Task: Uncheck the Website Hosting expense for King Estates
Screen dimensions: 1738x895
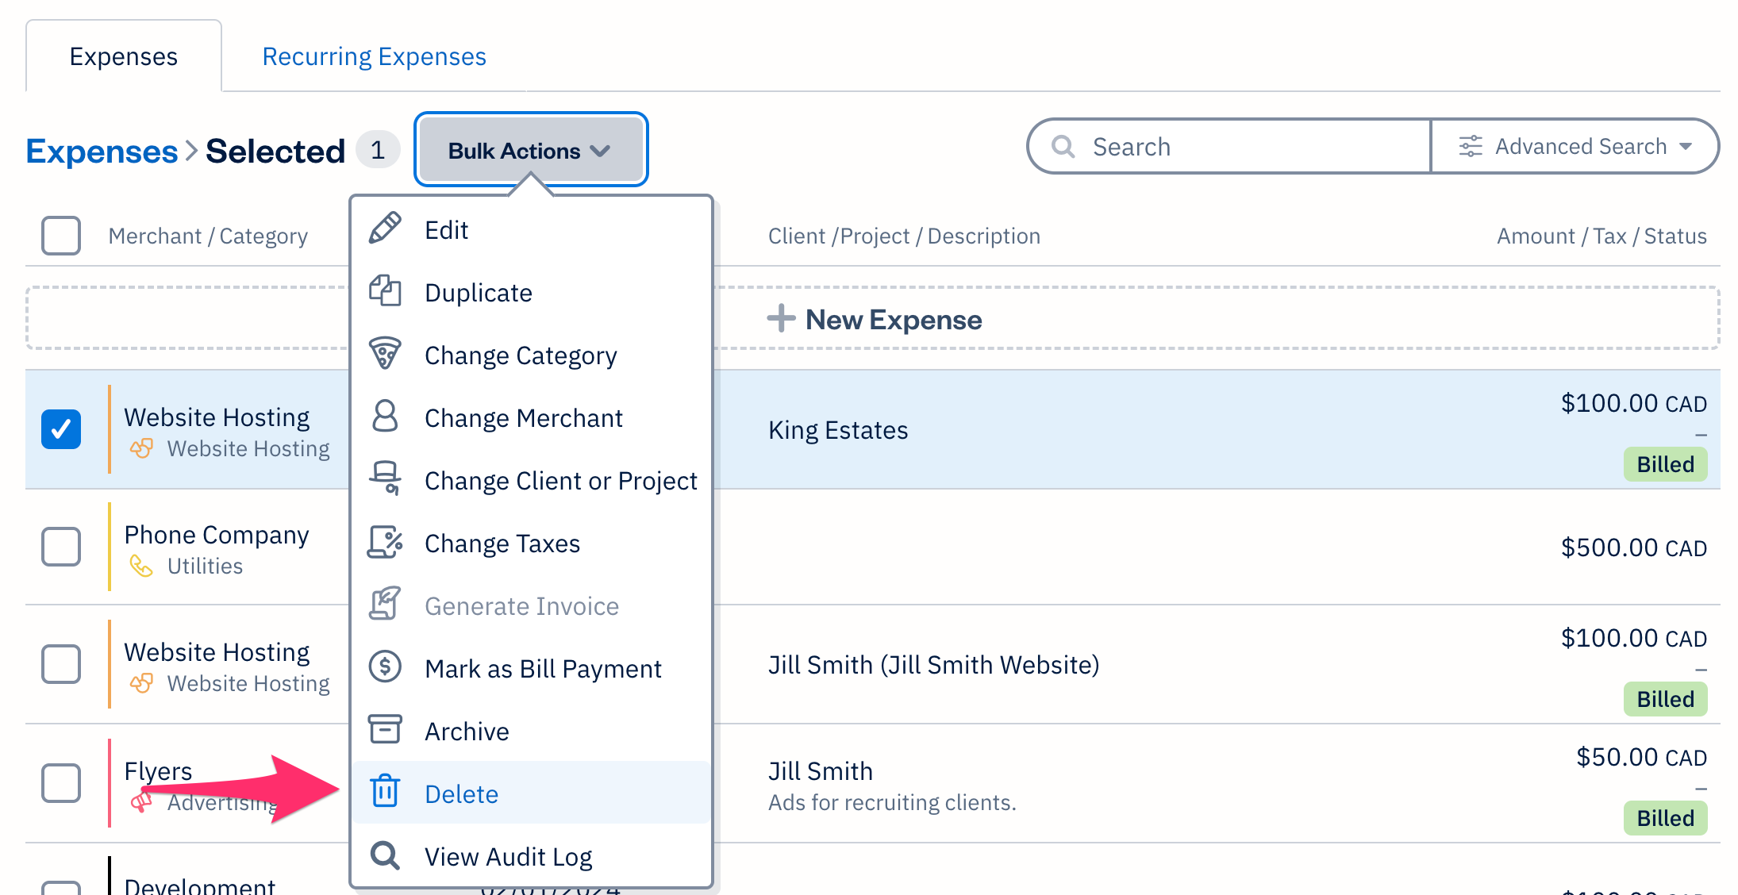Action: tap(61, 429)
